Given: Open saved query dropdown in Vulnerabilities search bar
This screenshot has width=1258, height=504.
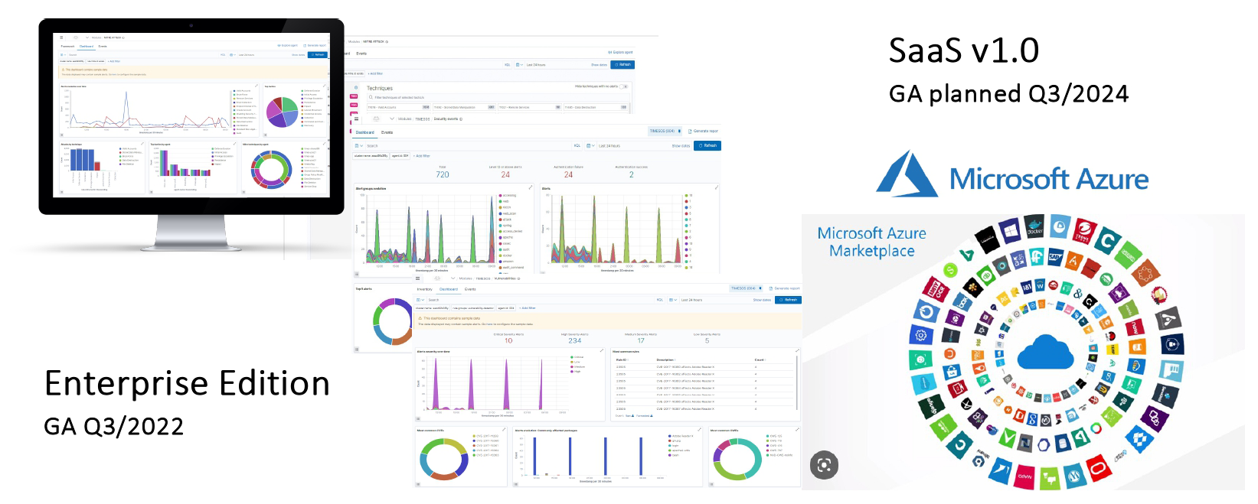Looking at the screenshot, I should coord(421,300).
